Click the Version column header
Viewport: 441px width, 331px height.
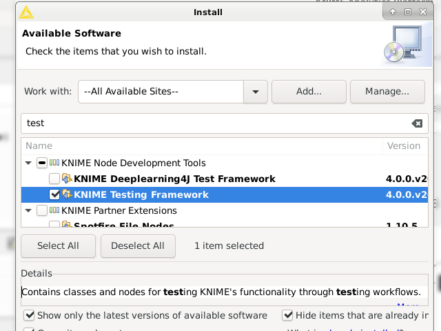tap(405, 146)
